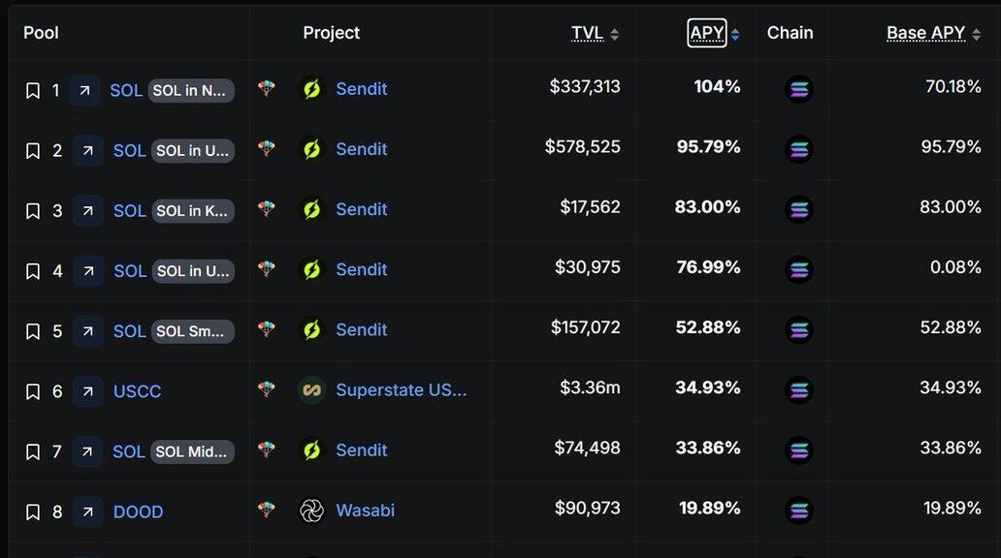Click the 'SOL Mid...' pool tag in row 7
This screenshot has width=1001, height=558.
(193, 451)
